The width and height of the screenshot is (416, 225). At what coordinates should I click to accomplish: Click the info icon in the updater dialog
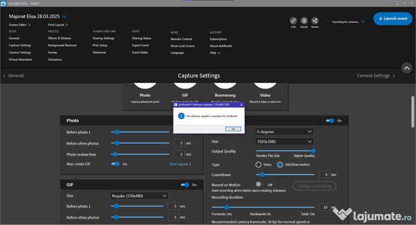coord(181,116)
